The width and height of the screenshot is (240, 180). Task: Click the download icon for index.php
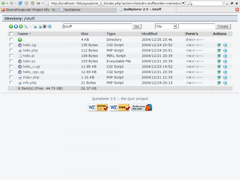pyautogui.click(x=219, y=77)
